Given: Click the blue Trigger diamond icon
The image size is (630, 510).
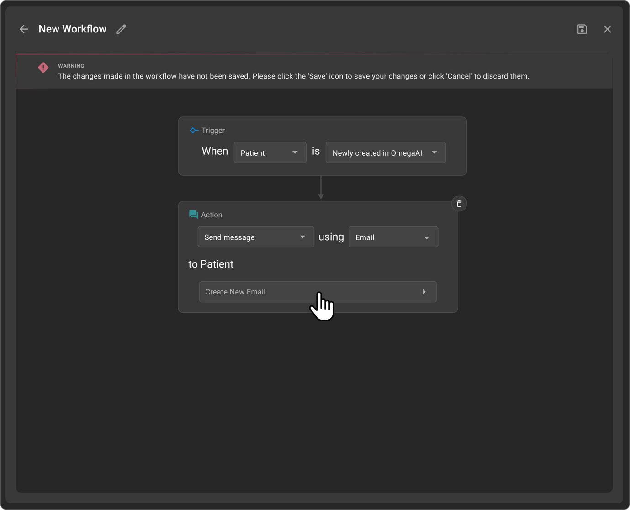Looking at the screenshot, I should pyautogui.click(x=194, y=130).
